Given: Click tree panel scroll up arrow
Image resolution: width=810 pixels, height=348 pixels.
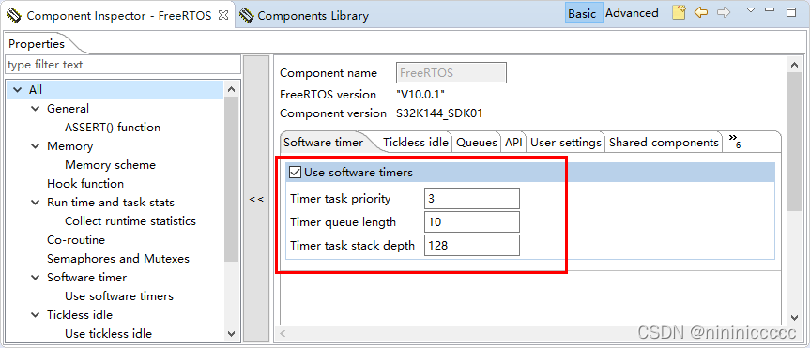Looking at the screenshot, I should (x=231, y=89).
